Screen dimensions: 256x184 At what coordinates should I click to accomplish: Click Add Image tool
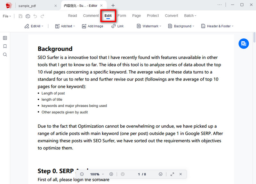92,26
